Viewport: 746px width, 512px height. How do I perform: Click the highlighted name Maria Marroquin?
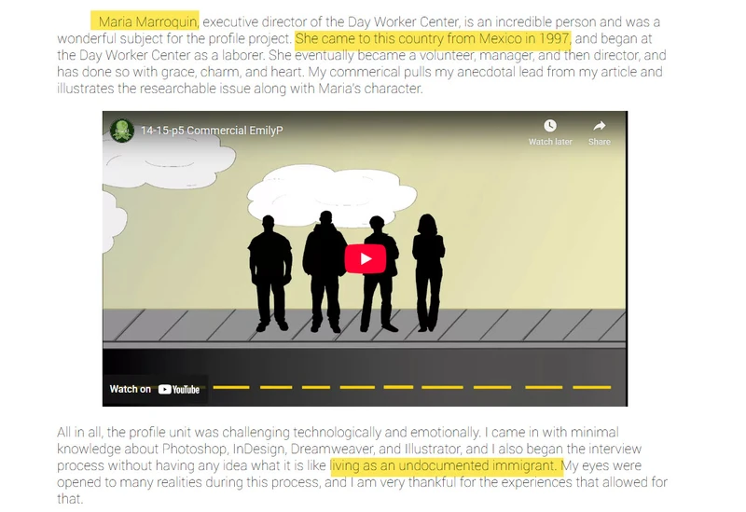(145, 21)
